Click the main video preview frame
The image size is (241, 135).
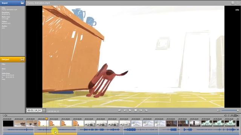[x=133, y=57]
